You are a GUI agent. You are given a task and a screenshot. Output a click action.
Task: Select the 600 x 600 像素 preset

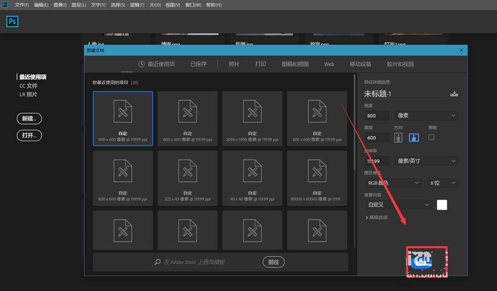(x=188, y=118)
